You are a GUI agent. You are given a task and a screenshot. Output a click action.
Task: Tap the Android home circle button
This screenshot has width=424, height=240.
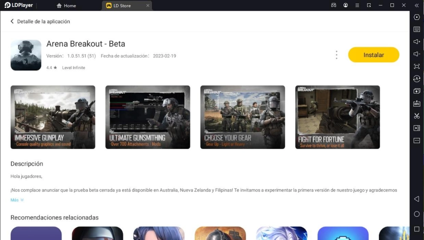click(417, 214)
